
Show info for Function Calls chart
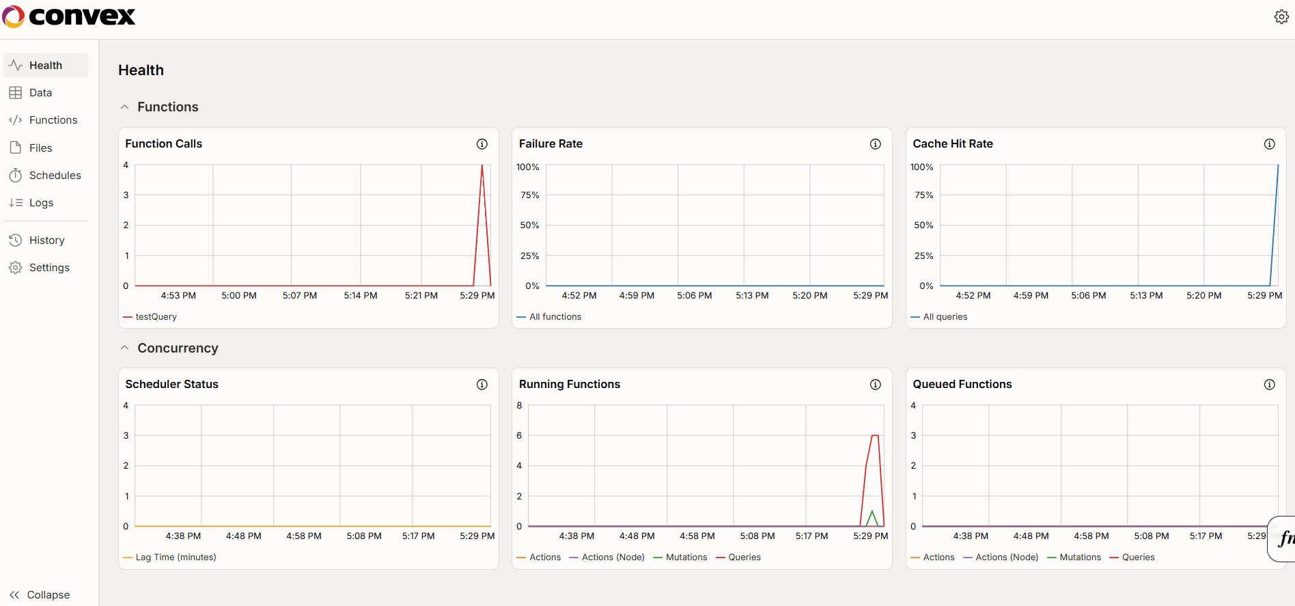pos(482,144)
